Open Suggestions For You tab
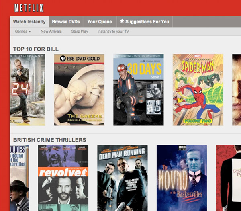The height and width of the screenshot is (211, 241). (x=145, y=22)
